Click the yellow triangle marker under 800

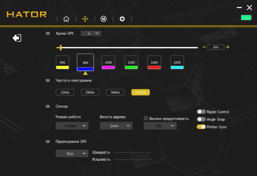pos(85,73)
